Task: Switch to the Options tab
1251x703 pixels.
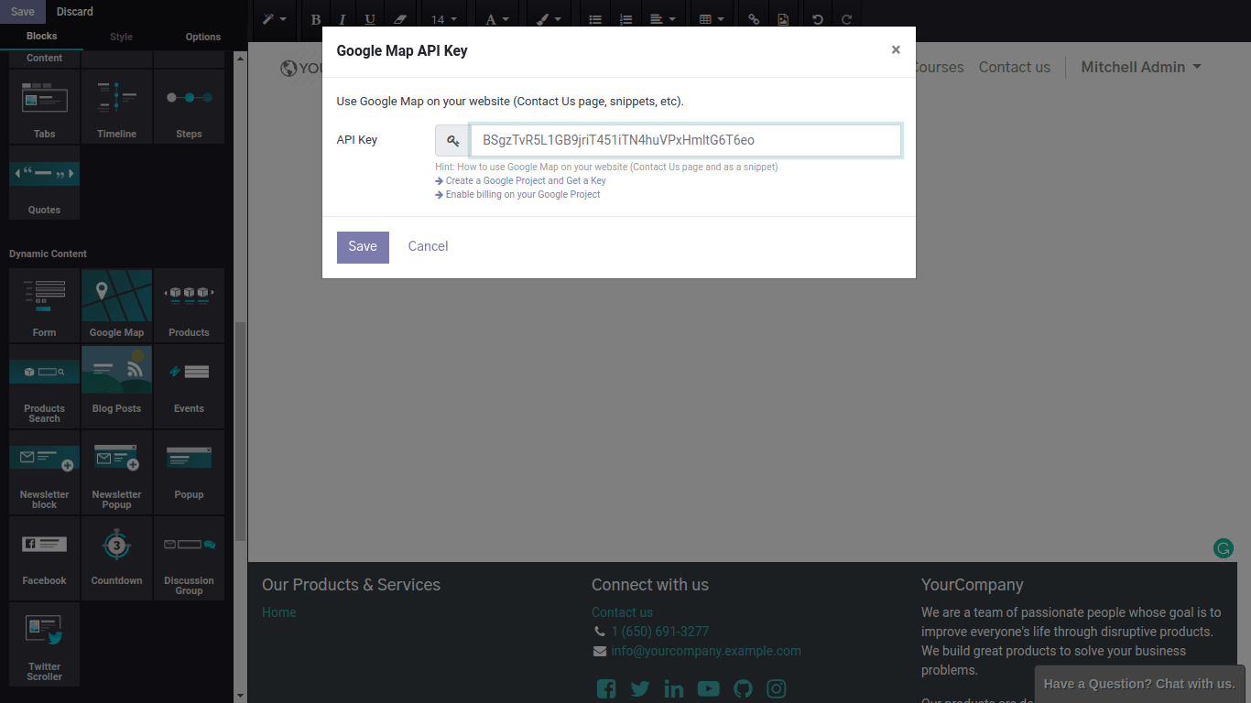Action: pos(203,37)
